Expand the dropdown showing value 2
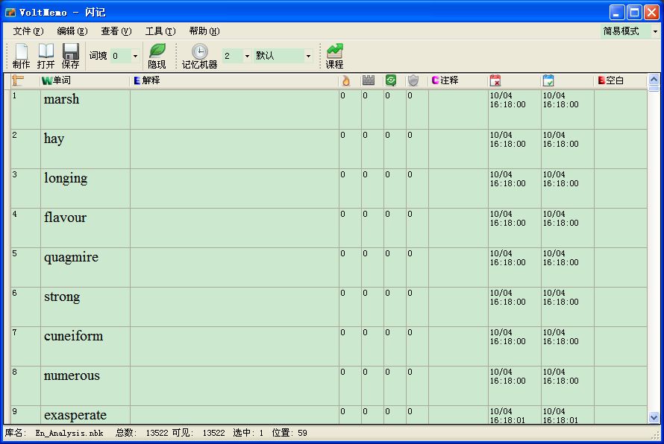Screen dimensions: 664x444 point(247,56)
